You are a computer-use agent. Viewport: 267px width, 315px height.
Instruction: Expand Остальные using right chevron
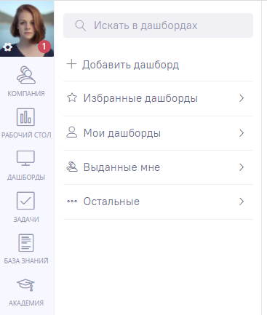pyautogui.click(x=242, y=202)
